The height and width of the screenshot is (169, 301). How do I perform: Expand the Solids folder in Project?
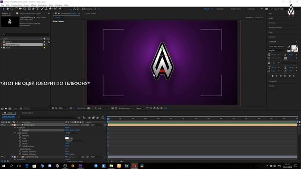[2, 47]
